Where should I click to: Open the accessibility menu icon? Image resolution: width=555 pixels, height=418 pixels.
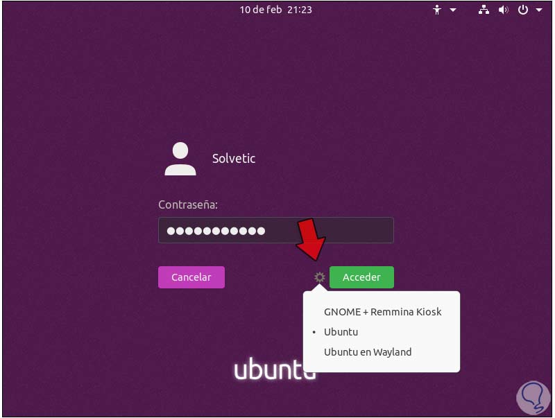437,10
